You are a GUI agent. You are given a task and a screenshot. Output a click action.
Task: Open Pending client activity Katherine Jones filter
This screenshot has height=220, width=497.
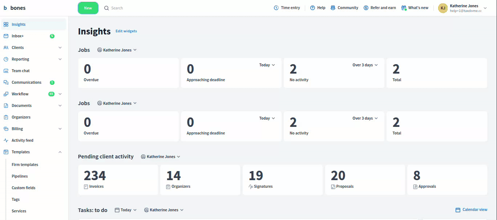click(x=161, y=157)
